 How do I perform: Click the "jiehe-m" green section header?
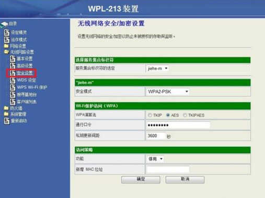pyautogui.click(x=163, y=83)
